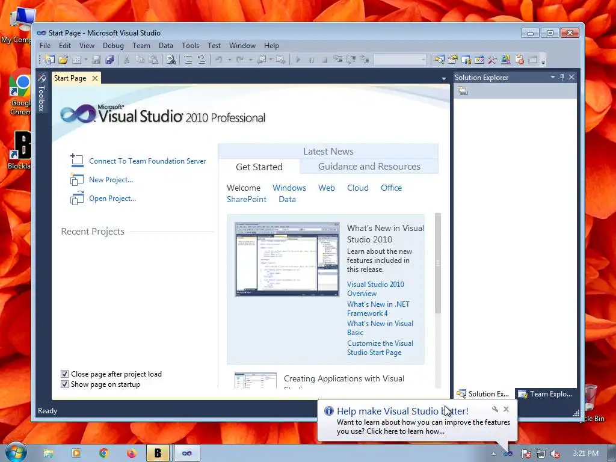This screenshot has height=462, width=616.
Task: Click the Copy toolbar icon
Action: click(140, 60)
